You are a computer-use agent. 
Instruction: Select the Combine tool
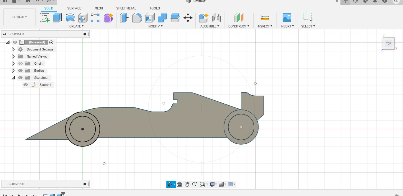coord(162,18)
